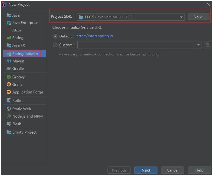213x176 pixels.
Task: Click the Flash folder icon
Action: (9, 124)
